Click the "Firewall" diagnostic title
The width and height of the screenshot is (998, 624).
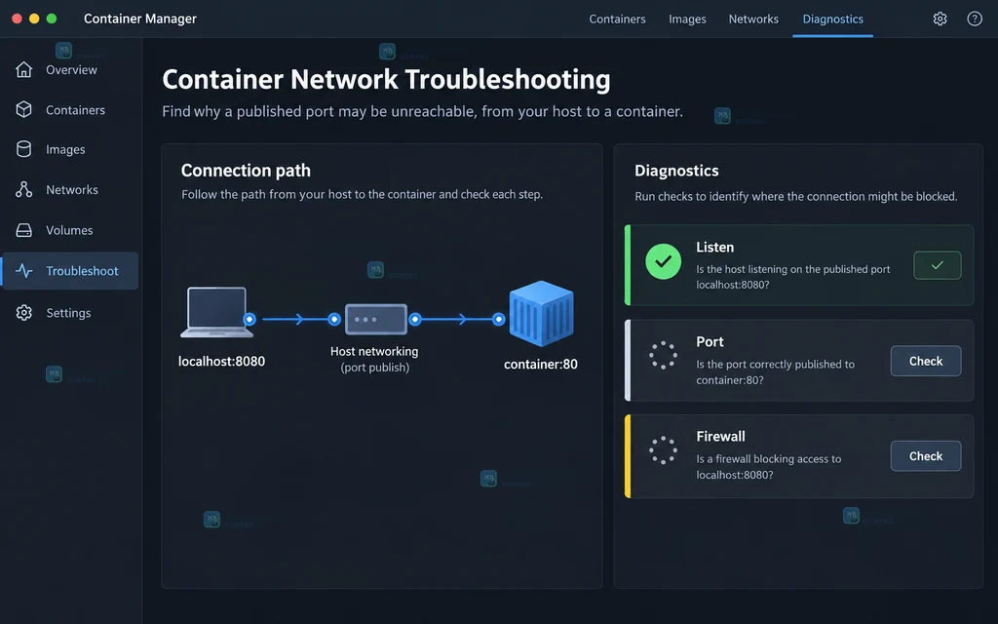point(720,436)
